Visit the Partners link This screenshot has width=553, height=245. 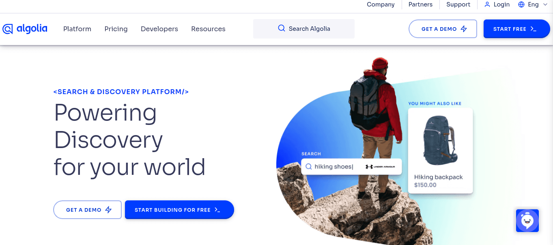point(420,4)
